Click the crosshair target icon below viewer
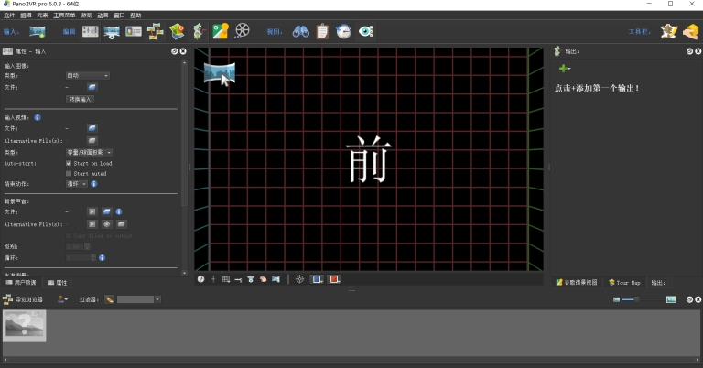 [299, 279]
